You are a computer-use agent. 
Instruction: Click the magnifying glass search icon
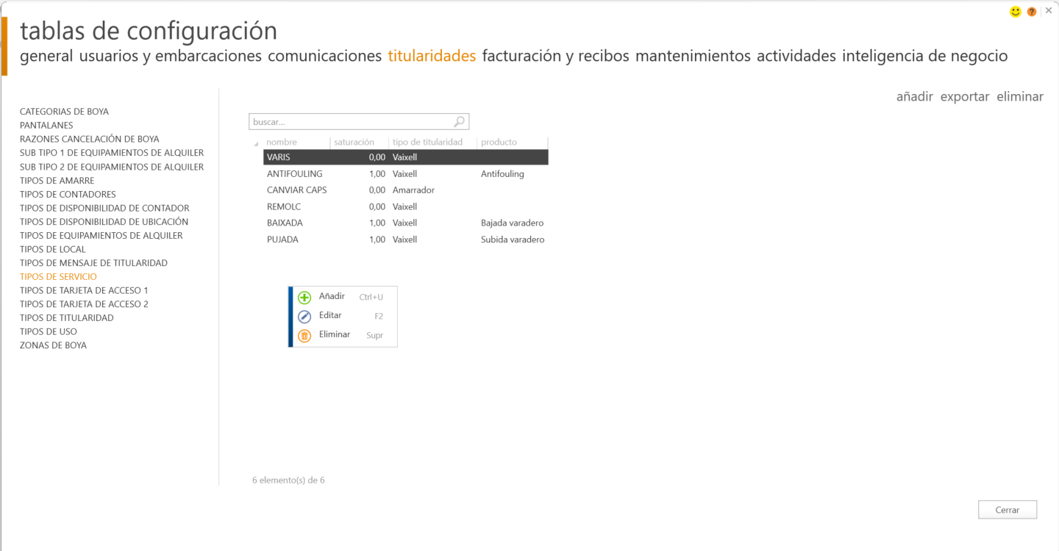click(460, 122)
